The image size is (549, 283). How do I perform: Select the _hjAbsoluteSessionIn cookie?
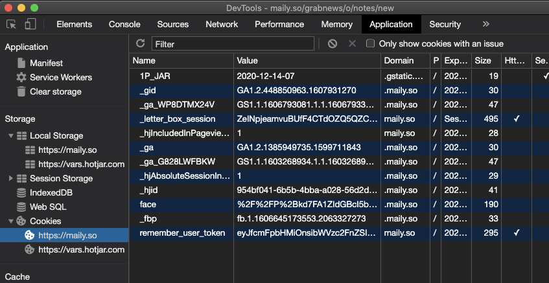(185, 176)
